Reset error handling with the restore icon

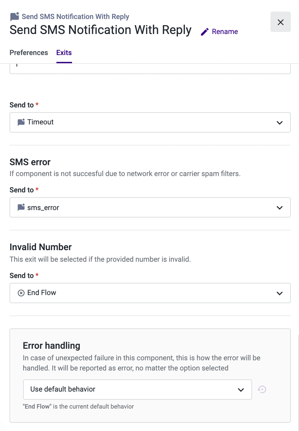coord(262,389)
